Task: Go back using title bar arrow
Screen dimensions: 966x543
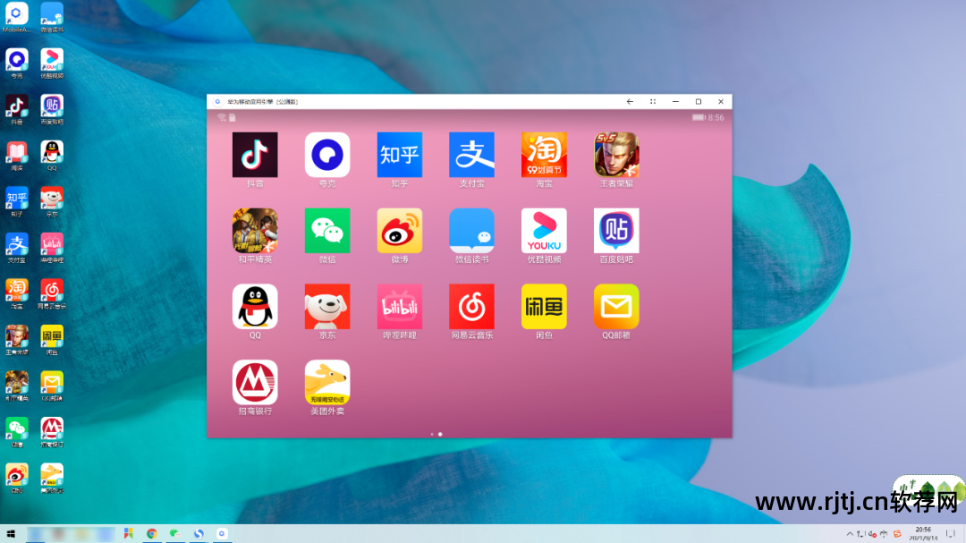Action: 630,102
